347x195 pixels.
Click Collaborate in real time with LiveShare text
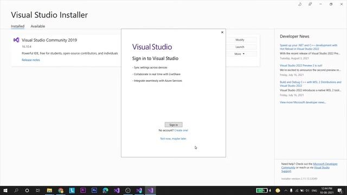click(x=157, y=74)
